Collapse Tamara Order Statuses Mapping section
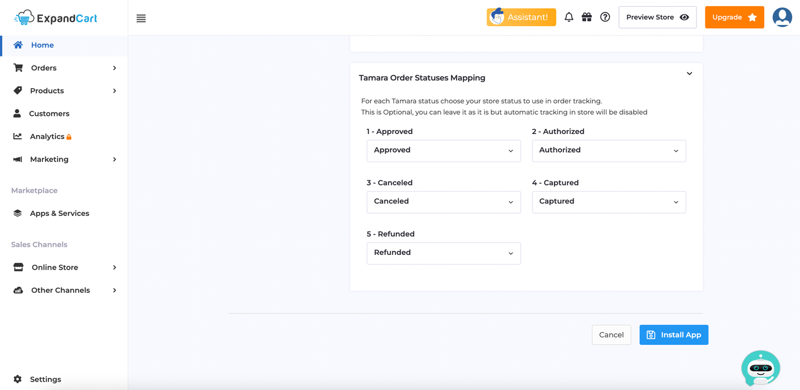This screenshot has width=800, height=390. [689, 73]
